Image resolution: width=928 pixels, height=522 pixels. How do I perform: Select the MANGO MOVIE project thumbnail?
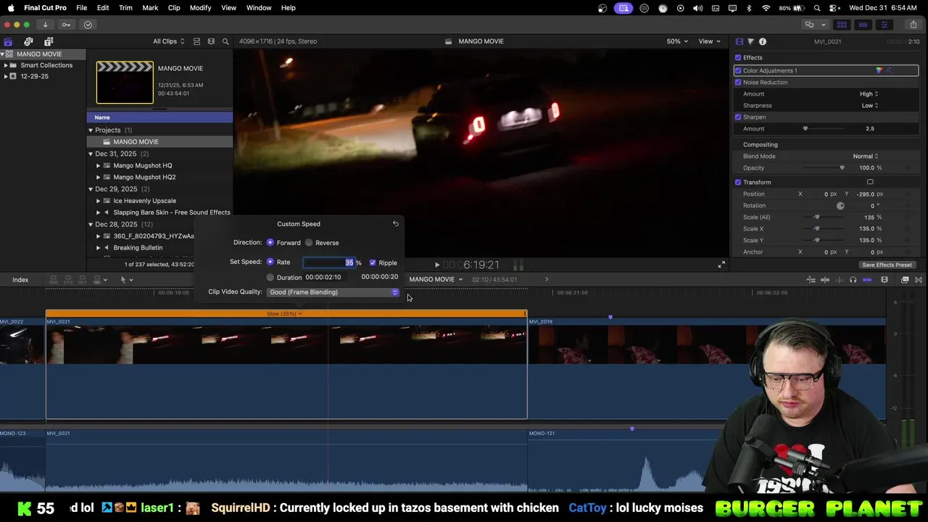125,83
